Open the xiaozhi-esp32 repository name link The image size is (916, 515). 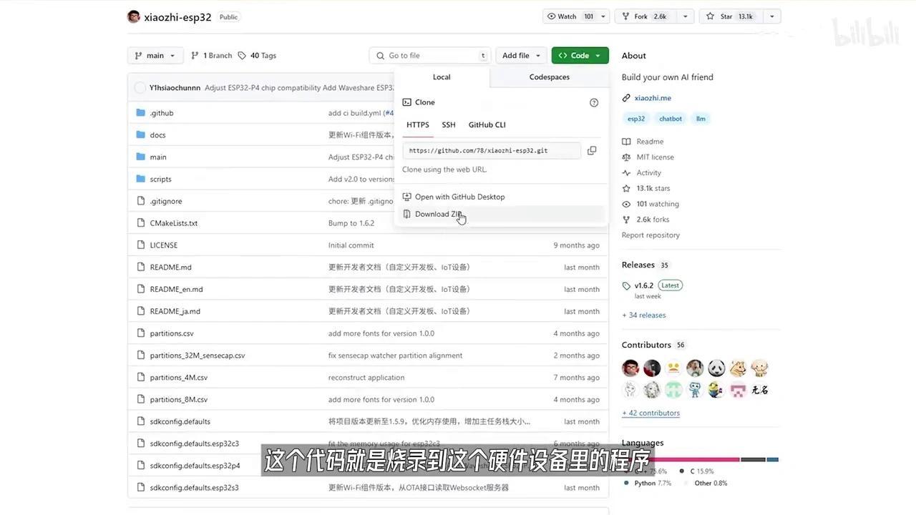[177, 17]
